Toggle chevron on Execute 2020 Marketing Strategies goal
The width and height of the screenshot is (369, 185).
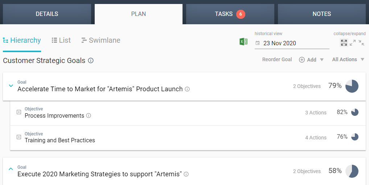[x=11, y=169]
